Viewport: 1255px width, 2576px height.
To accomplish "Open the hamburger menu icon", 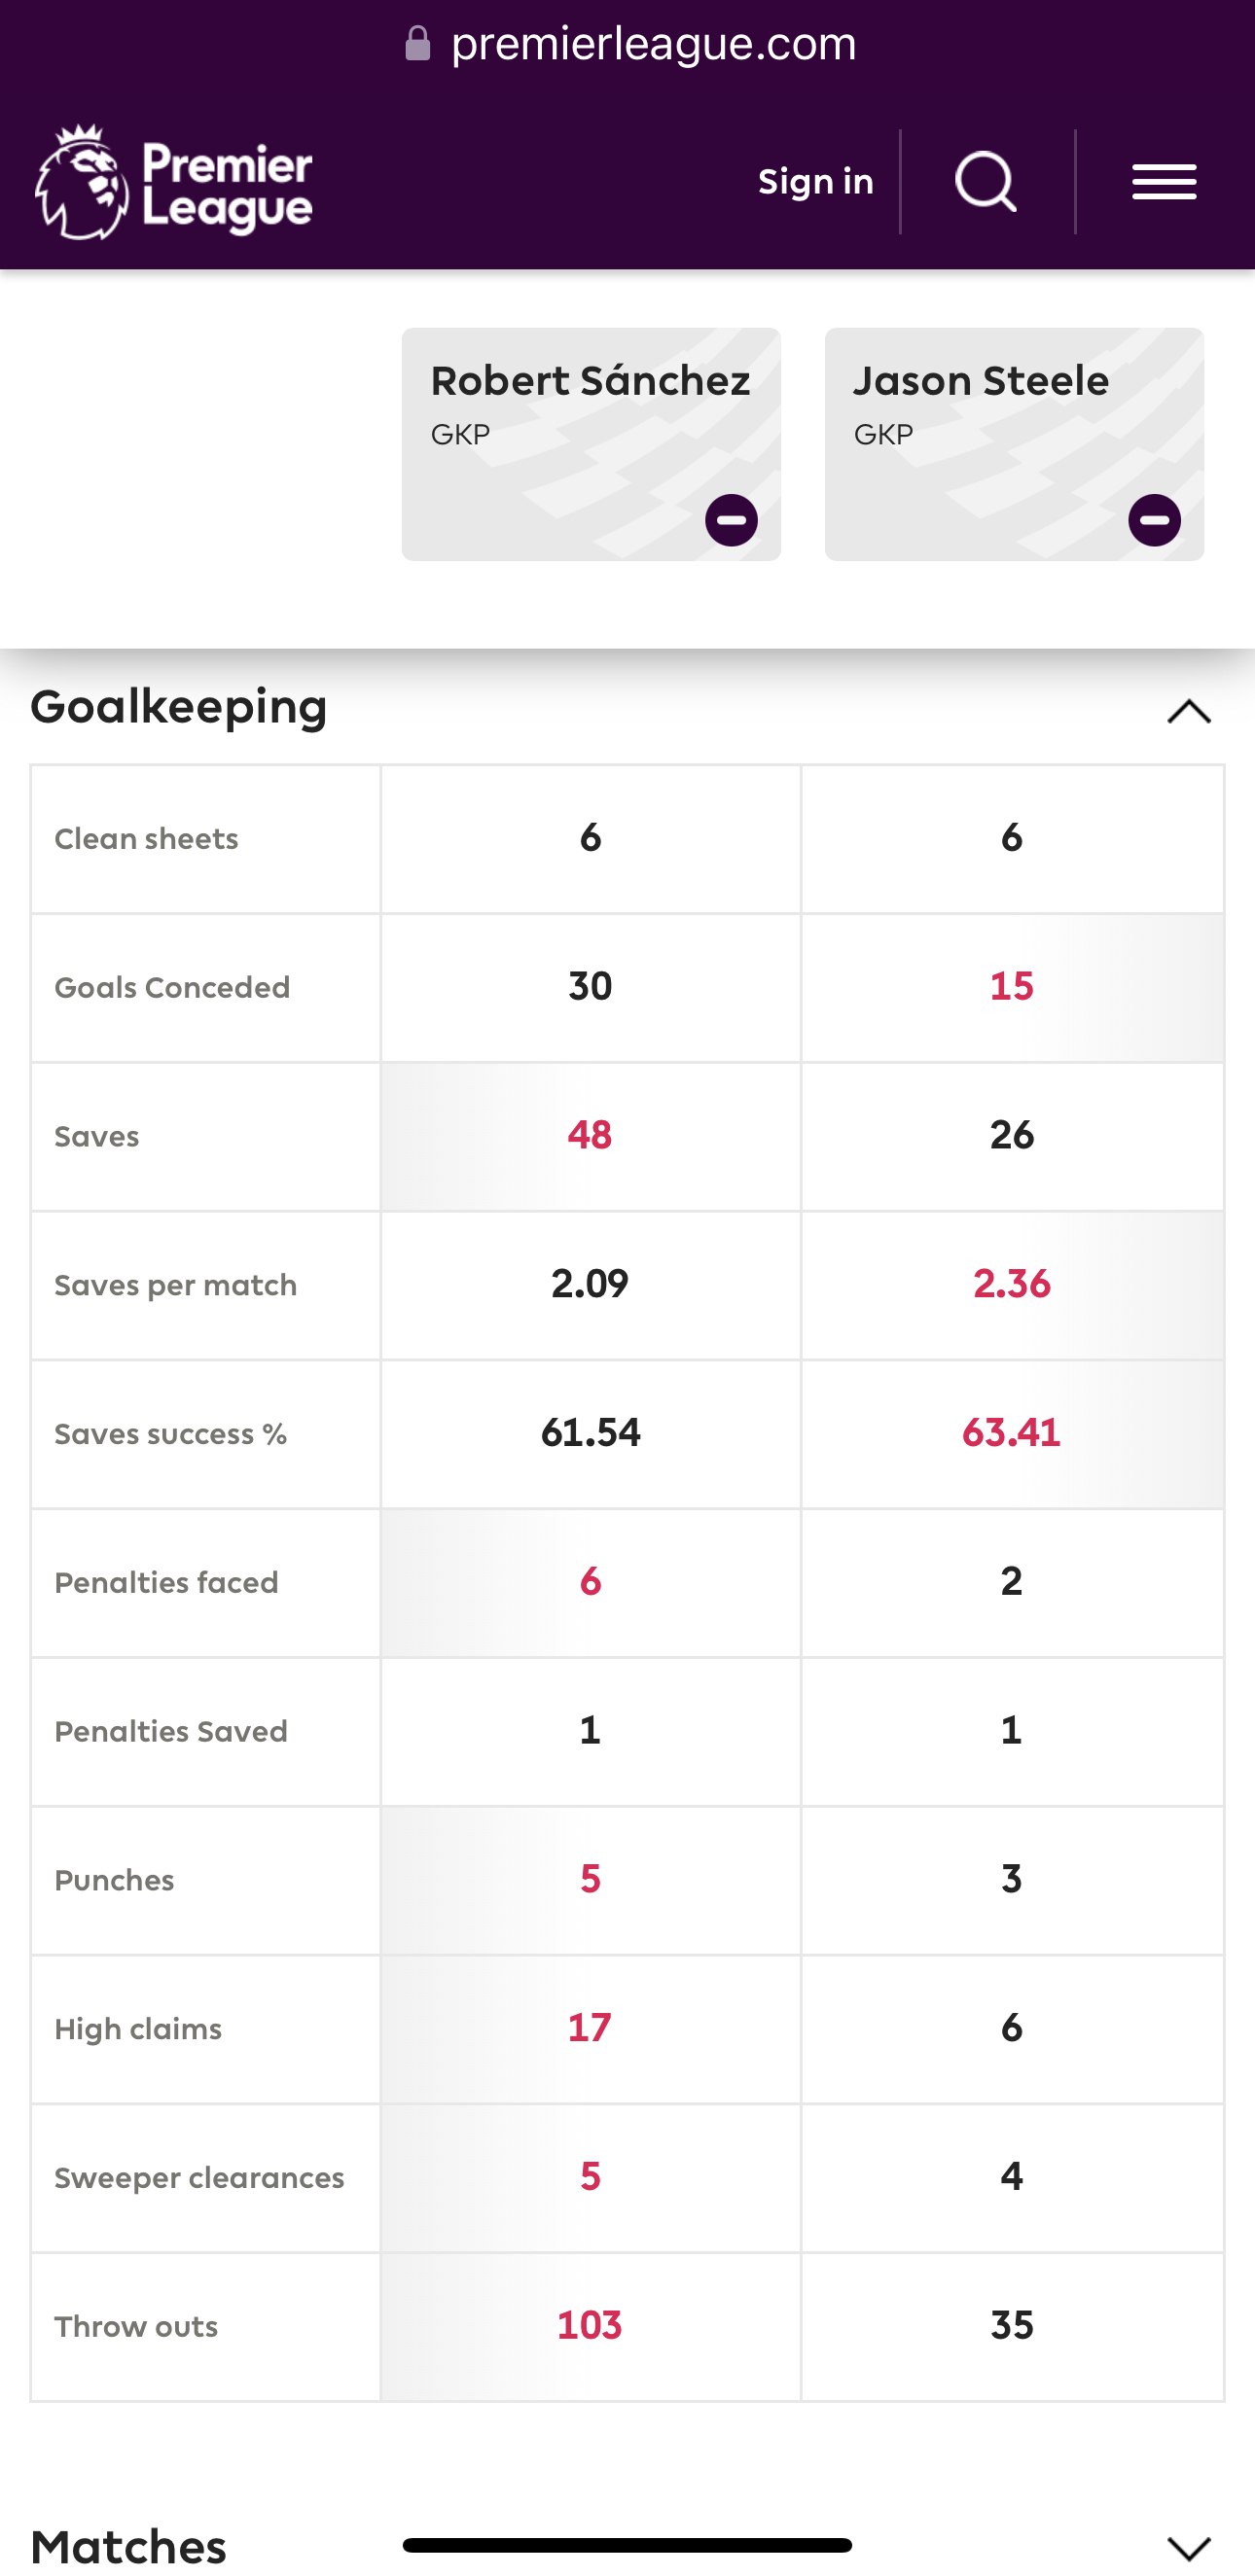I will [x=1164, y=182].
